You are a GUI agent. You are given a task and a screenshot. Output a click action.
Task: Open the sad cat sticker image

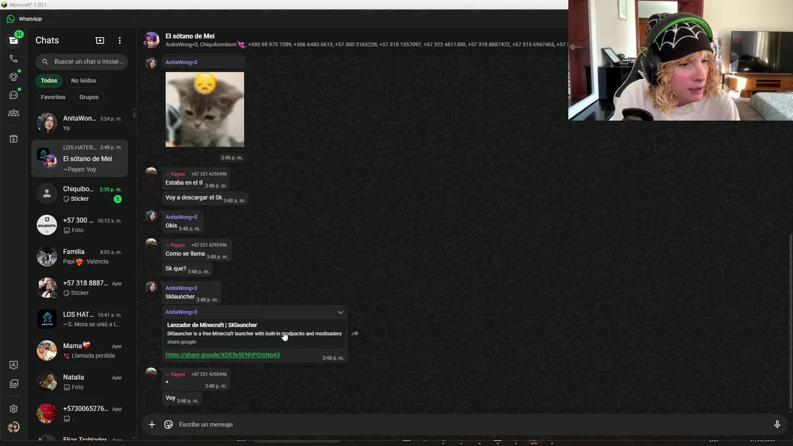[204, 110]
